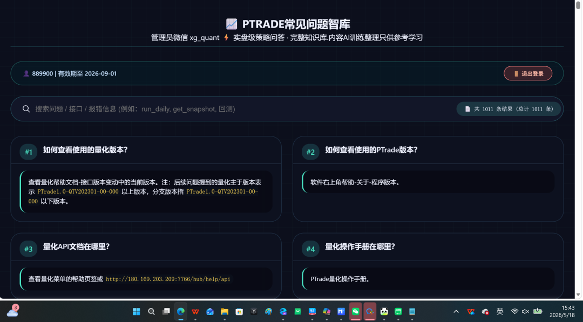Image resolution: width=583 pixels, height=322 pixels.
Task: Click the #3 number badge
Action: 28,249
